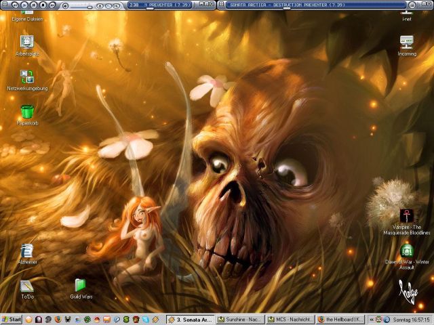Open the Incoming folder icon
Viewport: 434px width, 325px height.
pos(407,42)
